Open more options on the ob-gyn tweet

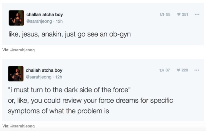click(197, 14)
